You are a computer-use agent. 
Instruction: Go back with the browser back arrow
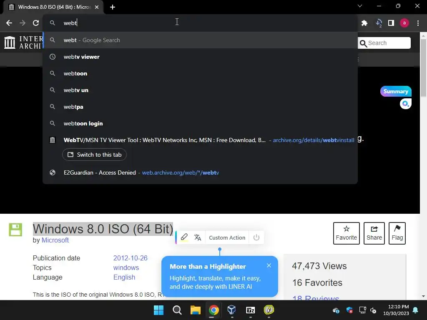(x=9, y=23)
